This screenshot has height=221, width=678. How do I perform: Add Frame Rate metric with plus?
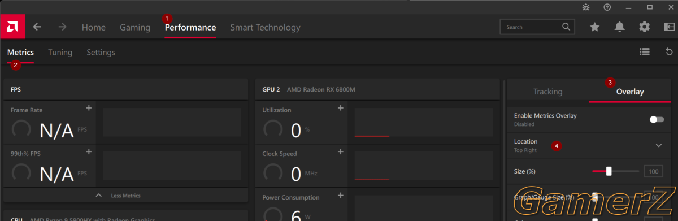tap(88, 108)
